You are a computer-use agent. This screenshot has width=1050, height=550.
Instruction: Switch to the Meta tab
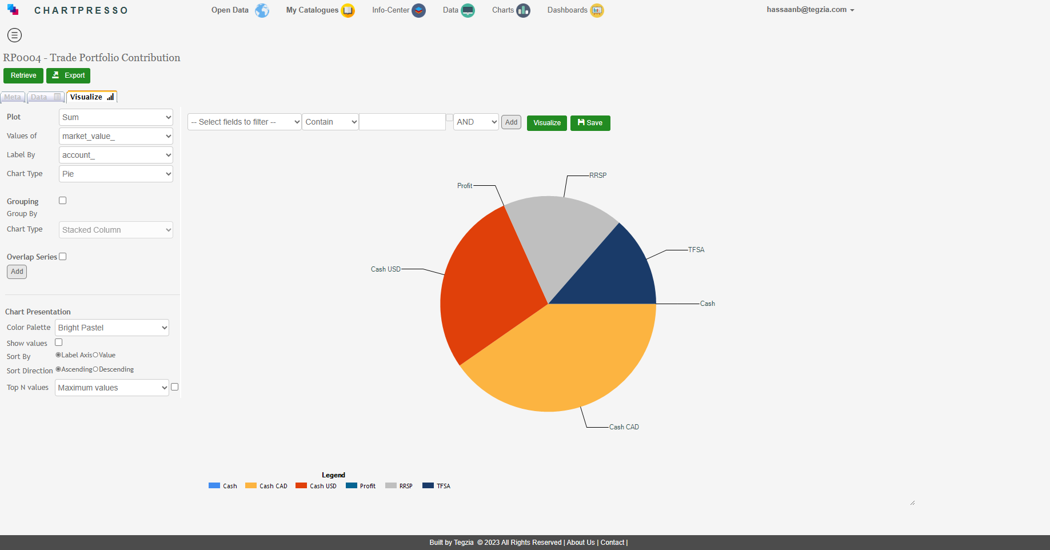13,97
